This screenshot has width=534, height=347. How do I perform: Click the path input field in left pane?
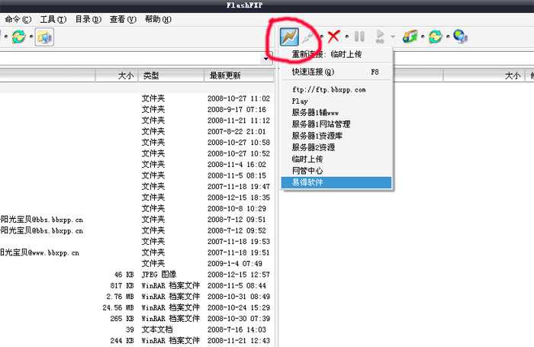pyautogui.click(x=130, y=59)
